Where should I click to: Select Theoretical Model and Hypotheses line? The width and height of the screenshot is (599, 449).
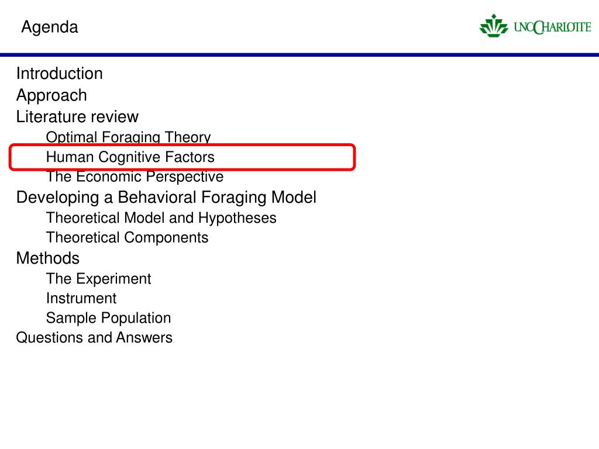[161, 218]
